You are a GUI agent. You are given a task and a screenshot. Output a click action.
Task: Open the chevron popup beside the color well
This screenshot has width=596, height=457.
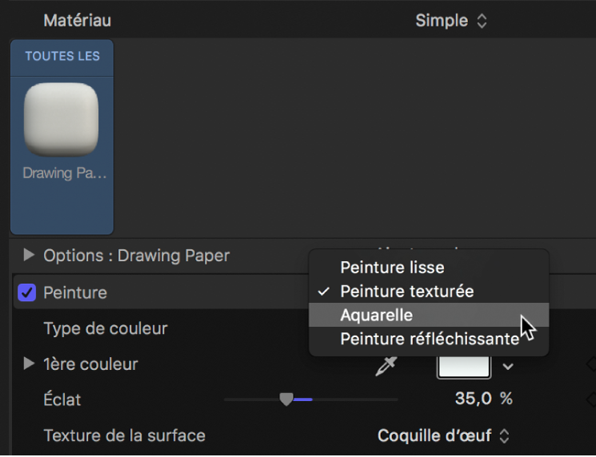pos(507,367)
